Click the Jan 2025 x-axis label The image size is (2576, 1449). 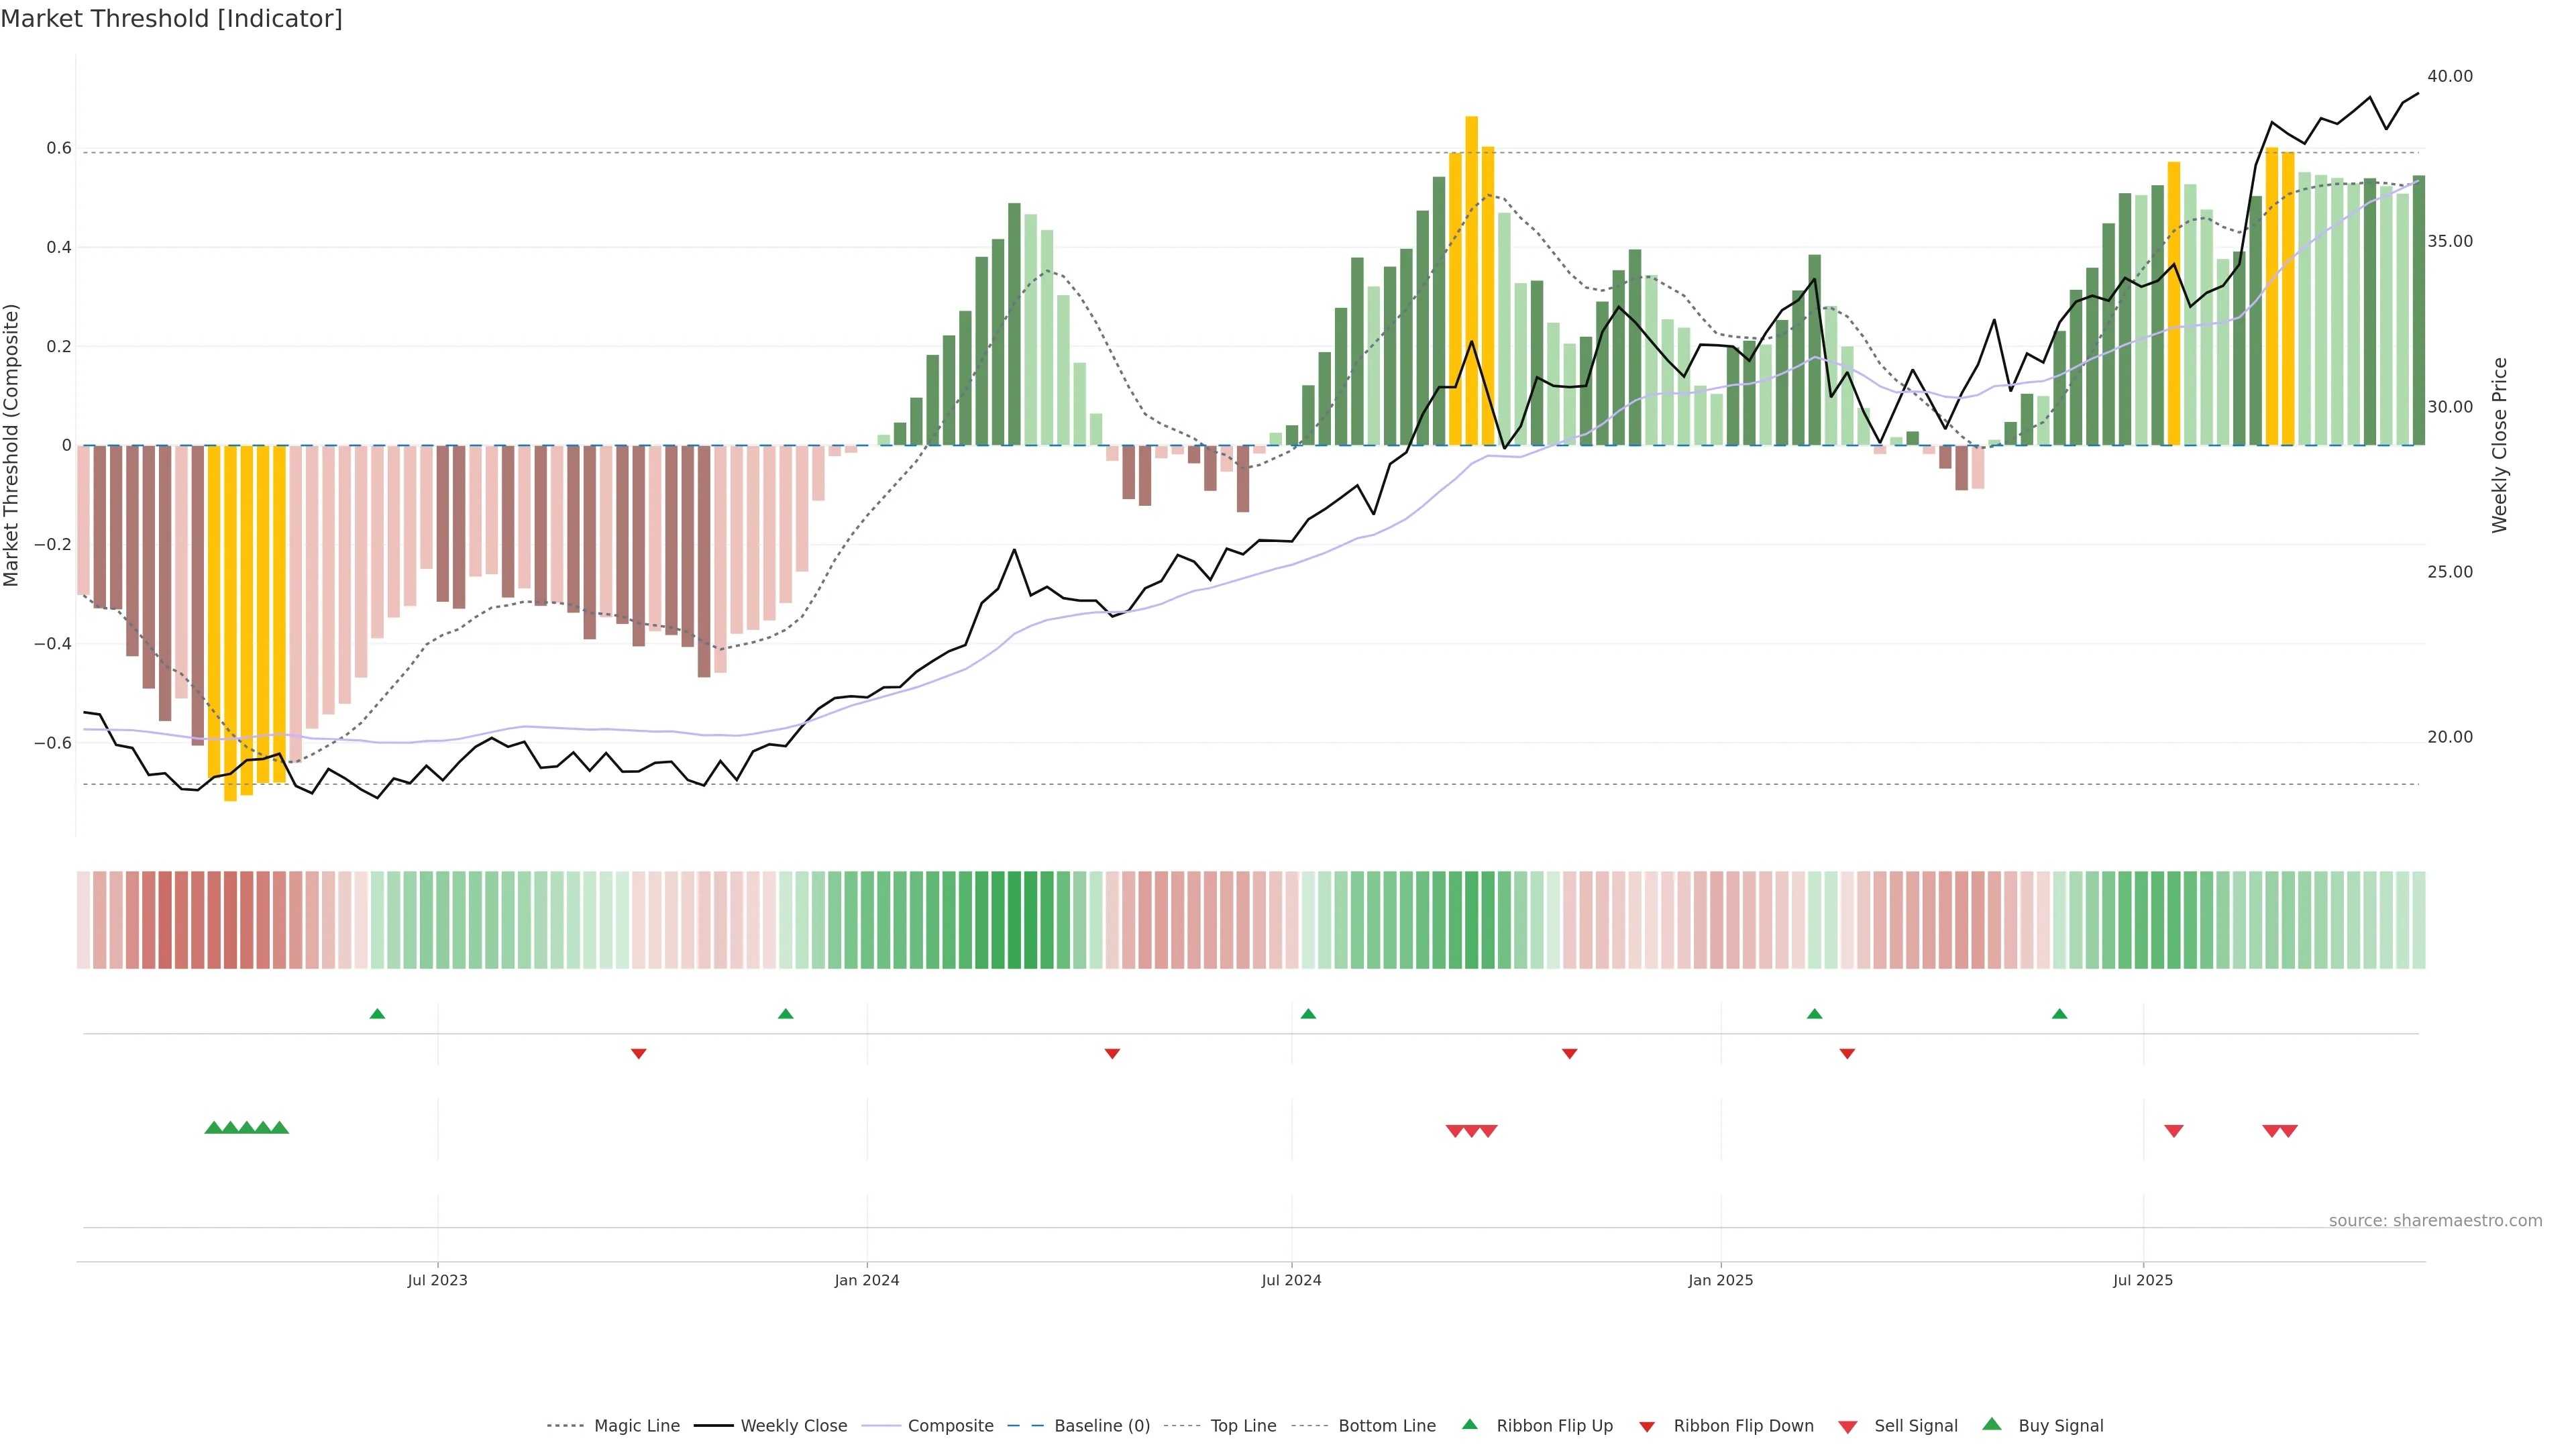point(1720,1280)
